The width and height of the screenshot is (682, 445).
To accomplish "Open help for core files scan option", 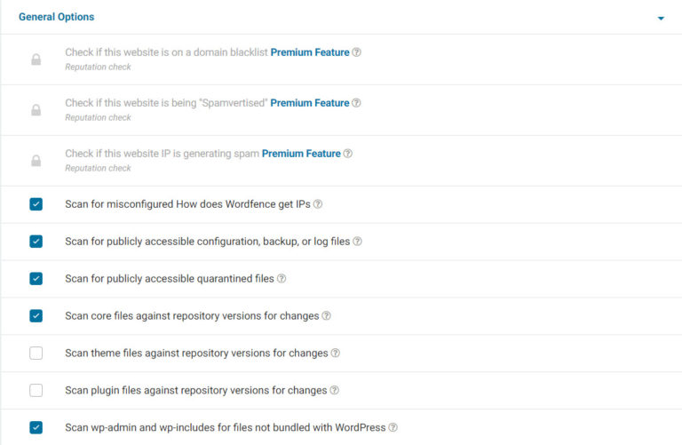I will click(327, 316).
